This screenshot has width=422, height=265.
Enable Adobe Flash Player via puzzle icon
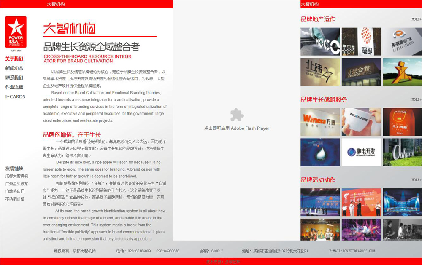[x=237, y=115]
